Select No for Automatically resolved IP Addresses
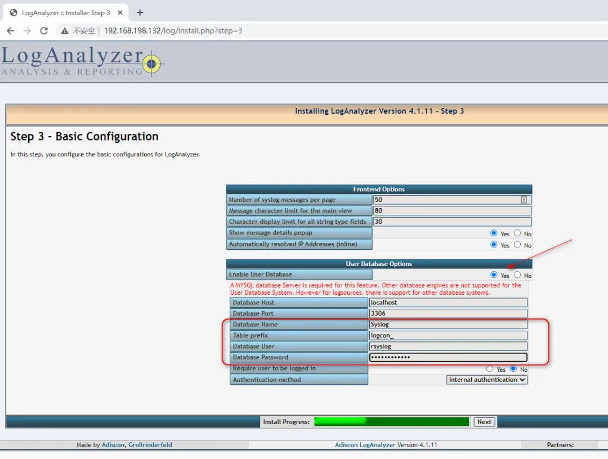The height and width of the screenshot is (459, 608). pyautogui.click(x=517, y=245)
